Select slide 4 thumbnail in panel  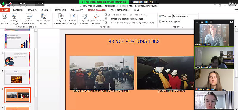click(x=17, y=59)
